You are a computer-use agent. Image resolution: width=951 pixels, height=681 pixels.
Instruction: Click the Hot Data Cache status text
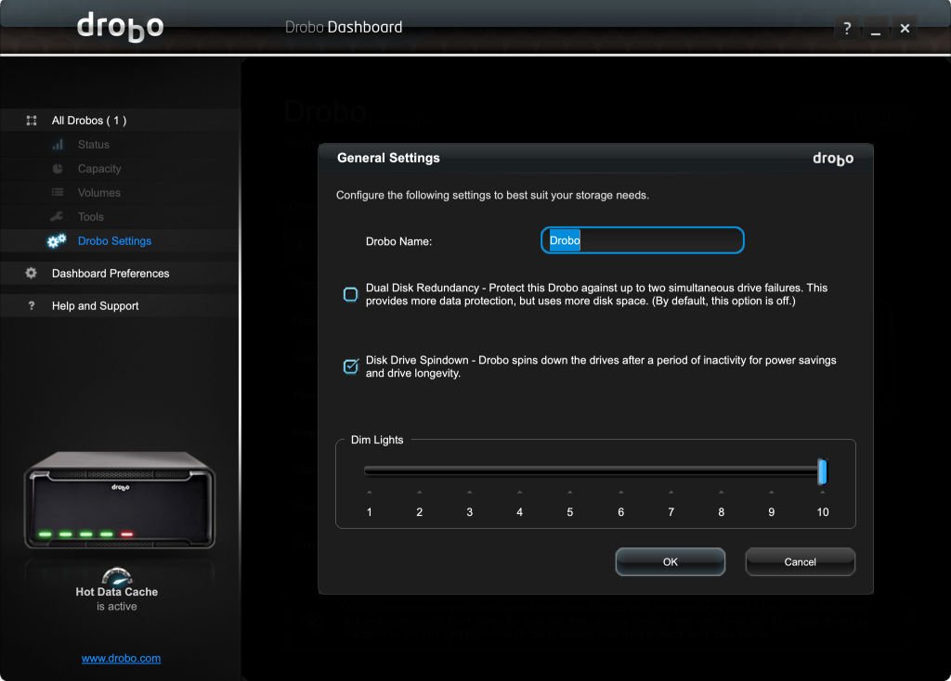click(116, 598)
